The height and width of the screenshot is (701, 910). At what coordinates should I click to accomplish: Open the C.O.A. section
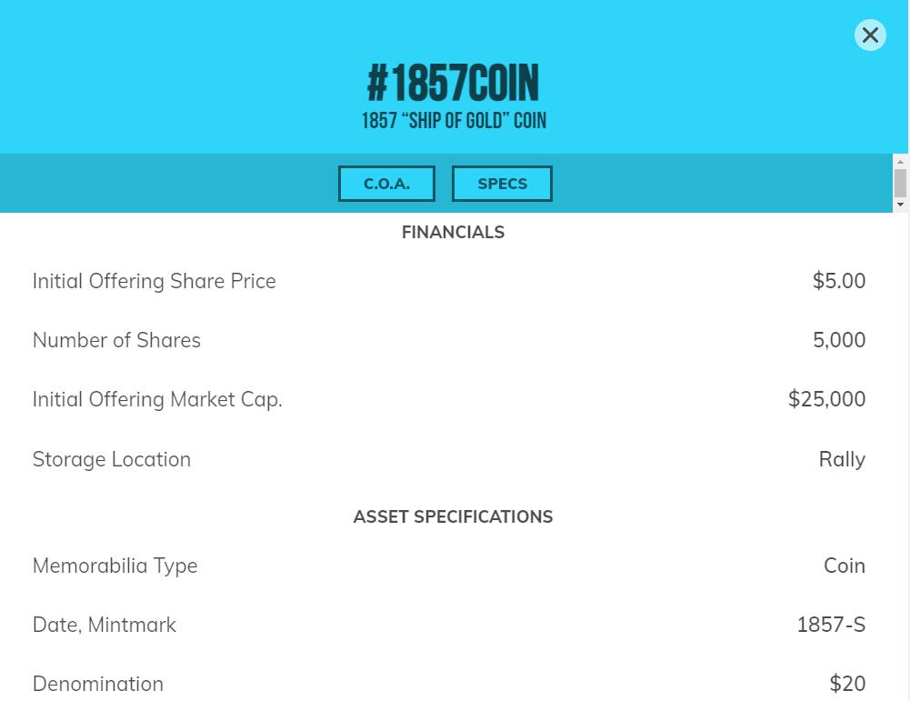click(x=386, y=184)
